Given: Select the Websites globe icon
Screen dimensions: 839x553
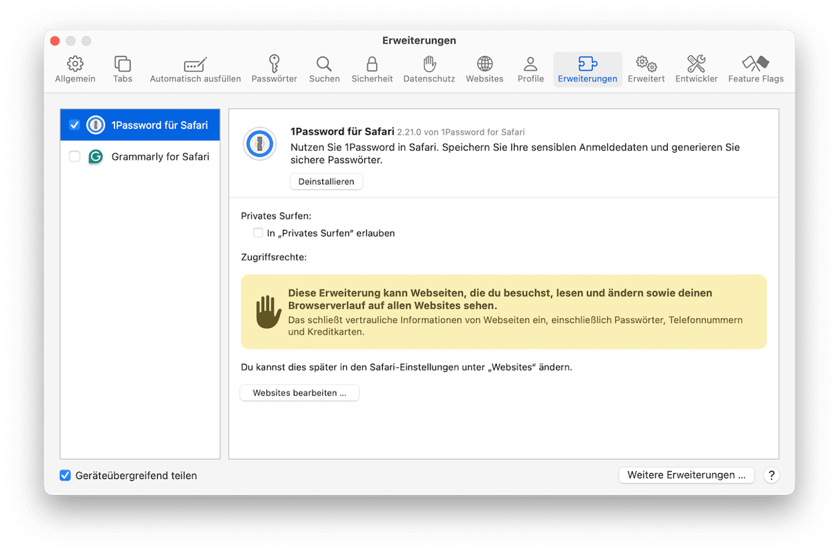Looking at the screenshot, I should 484,65.
